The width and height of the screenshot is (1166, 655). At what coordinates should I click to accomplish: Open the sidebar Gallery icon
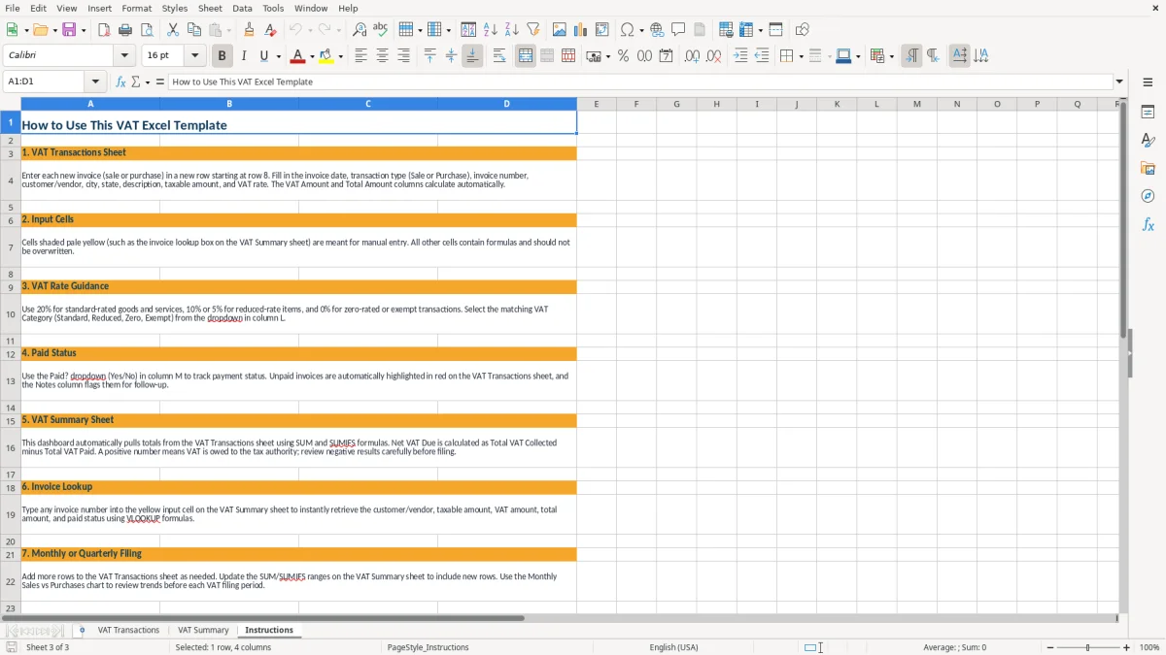click(1148, 169)
